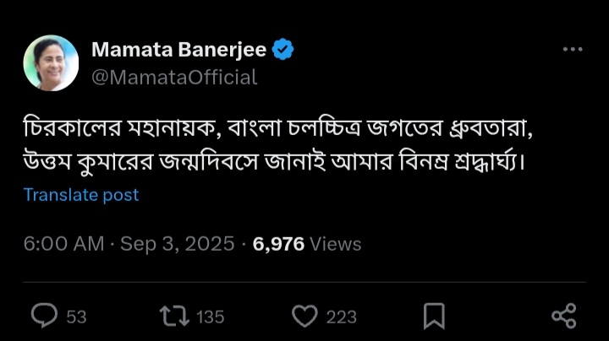The height and width of the screenshot is (341, 609).
Task: Bookmark this post
Action: pos(434,317)
